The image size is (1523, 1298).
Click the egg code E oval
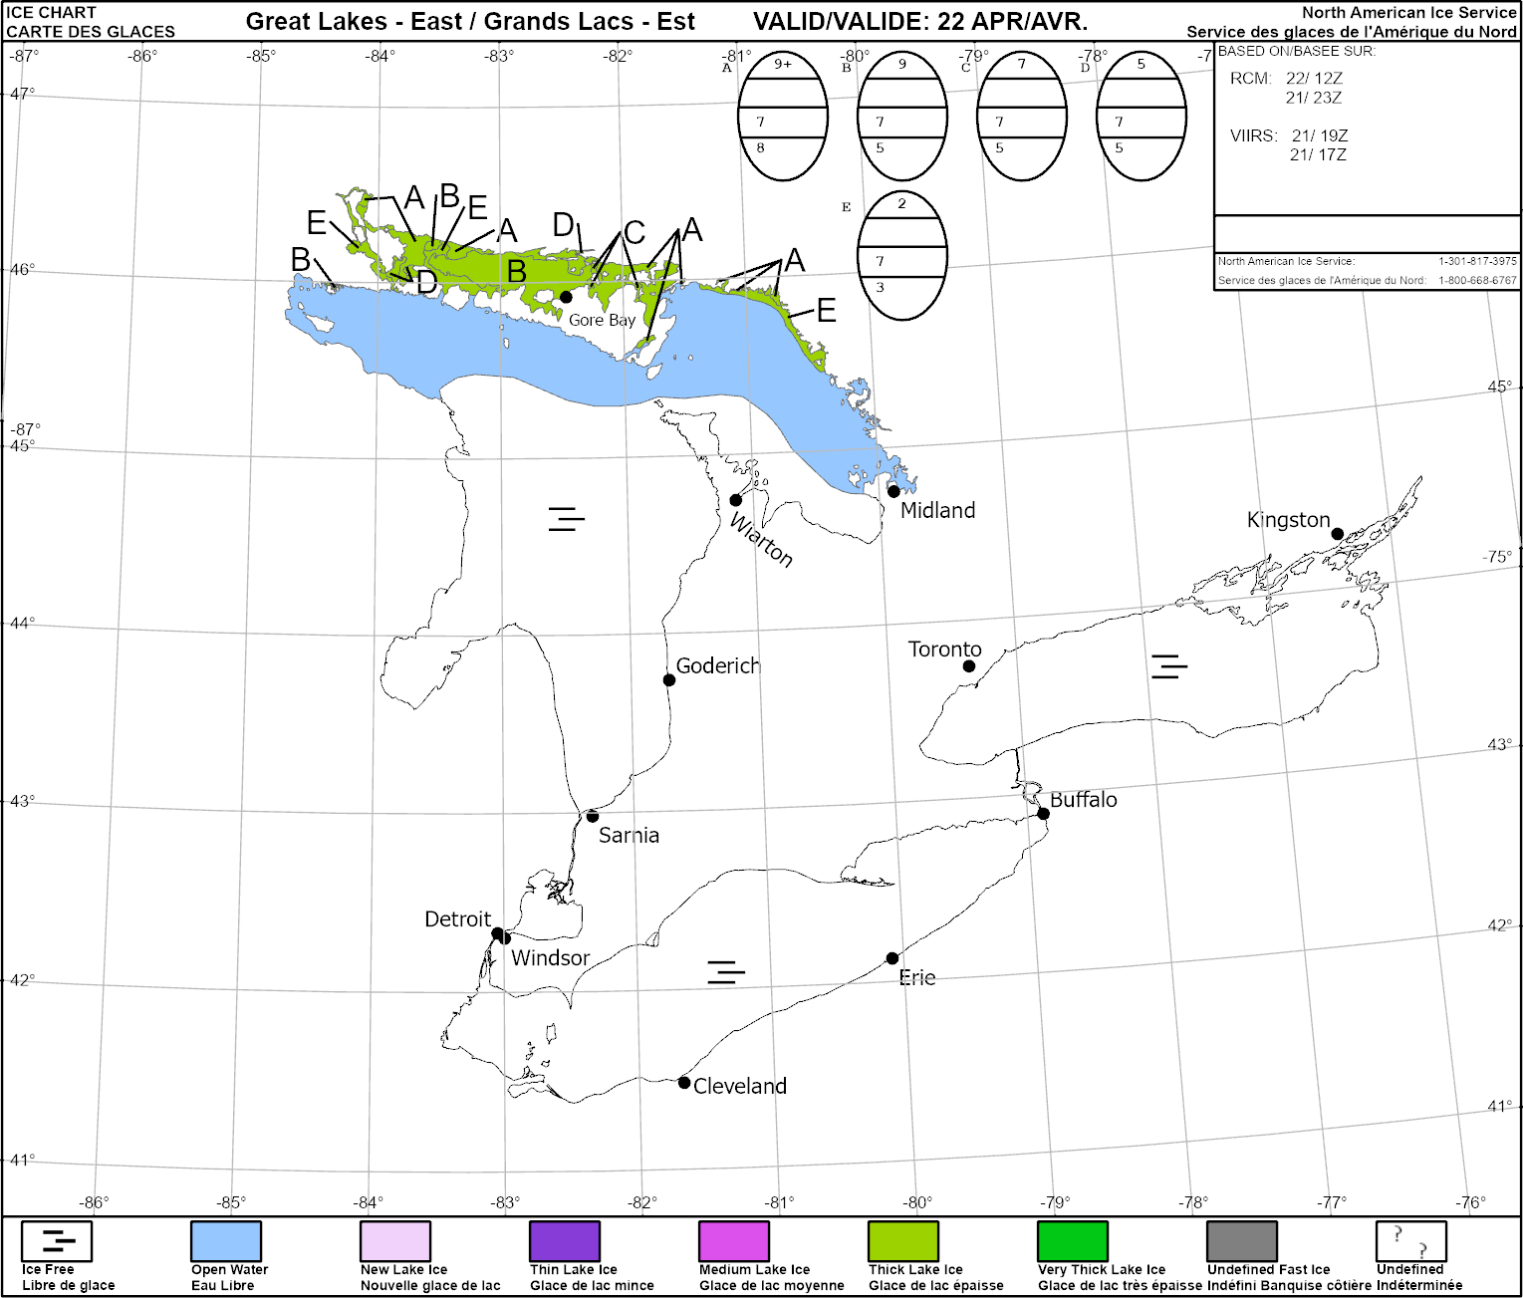(901, 255)
